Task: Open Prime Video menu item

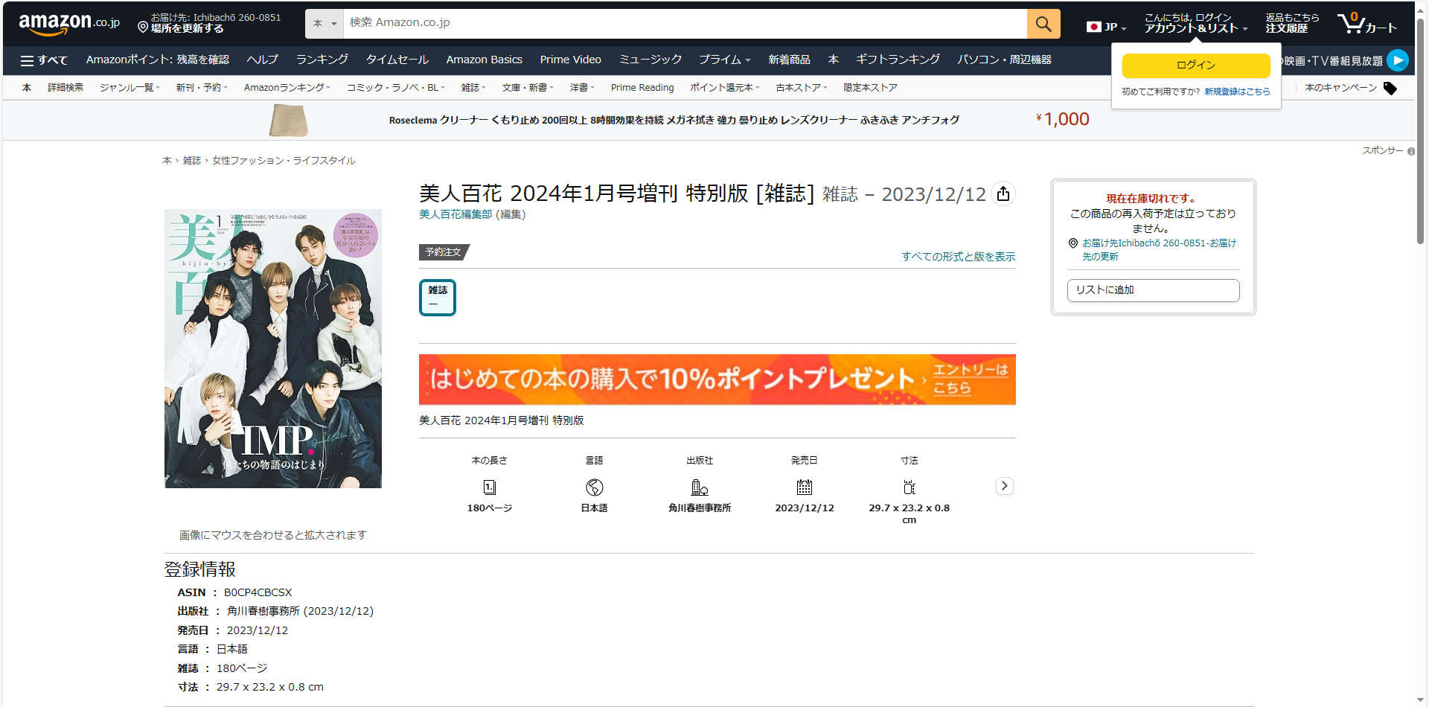Action: coord(570,60)
